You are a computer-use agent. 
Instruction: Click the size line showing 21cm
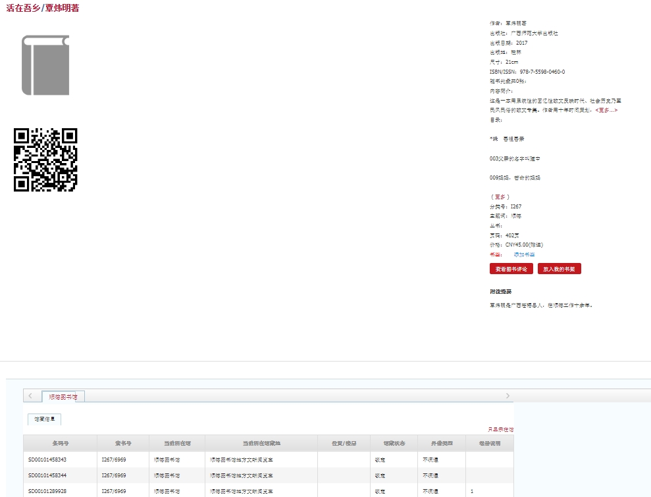click(x=504, y=62)
